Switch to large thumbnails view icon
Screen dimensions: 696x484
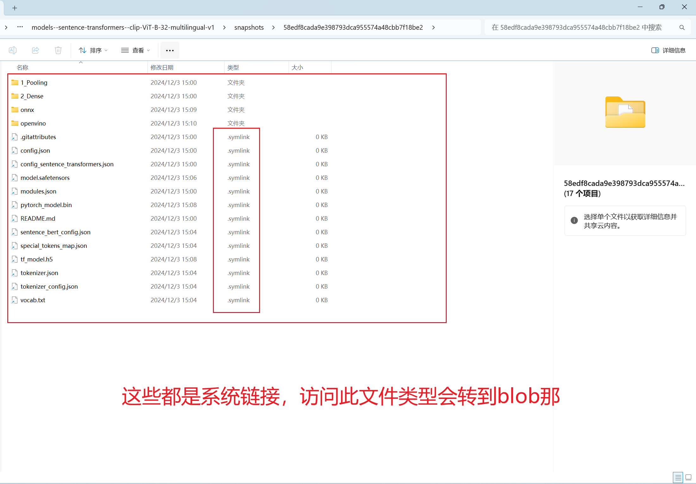point(688,477)
